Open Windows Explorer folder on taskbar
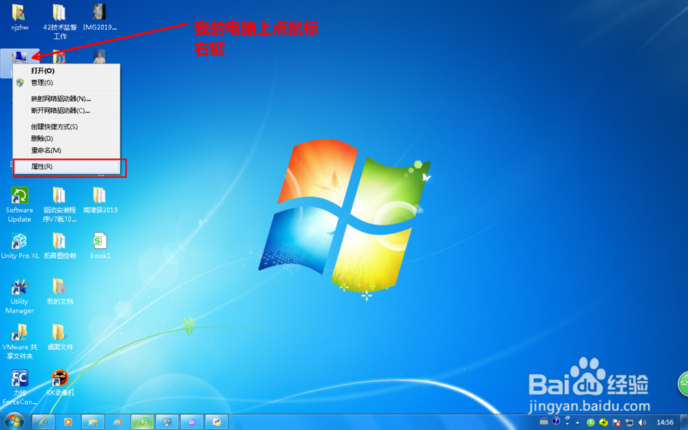688x430 pixels. pyautogui.click(x=93, y=422)
